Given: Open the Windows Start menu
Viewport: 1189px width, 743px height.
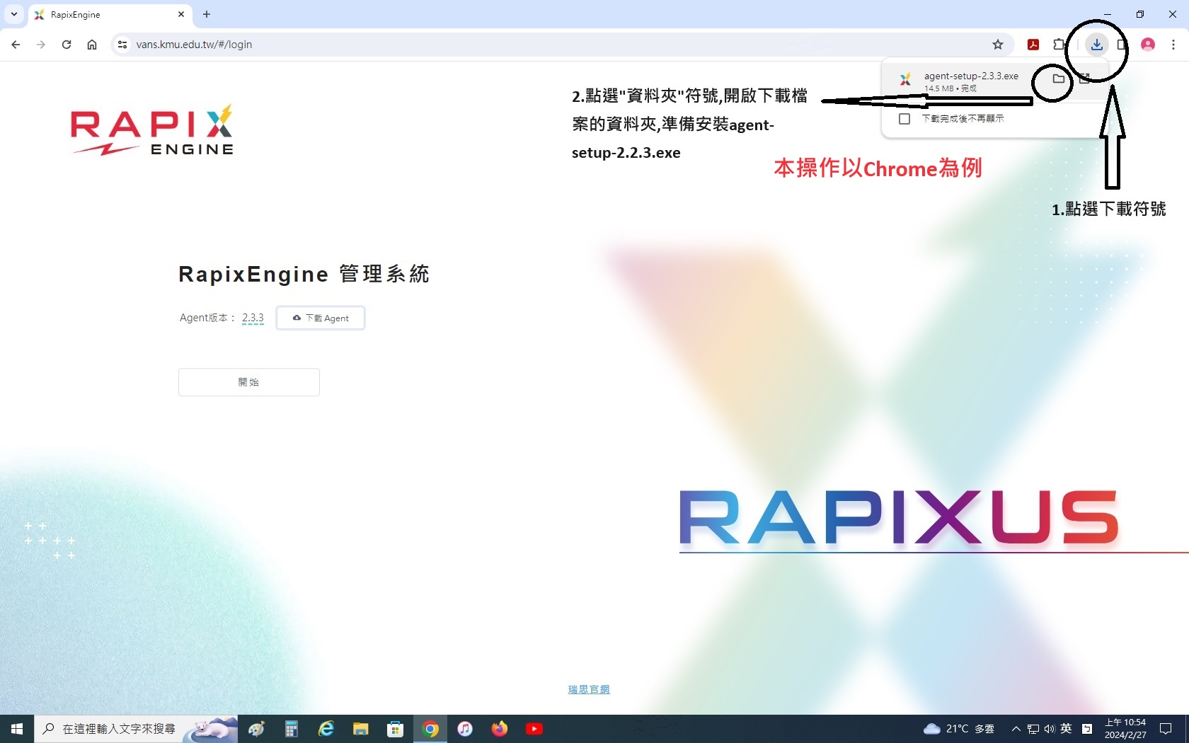Looking at the screenshot, I should pyautogui.click(x=17, y=729).
